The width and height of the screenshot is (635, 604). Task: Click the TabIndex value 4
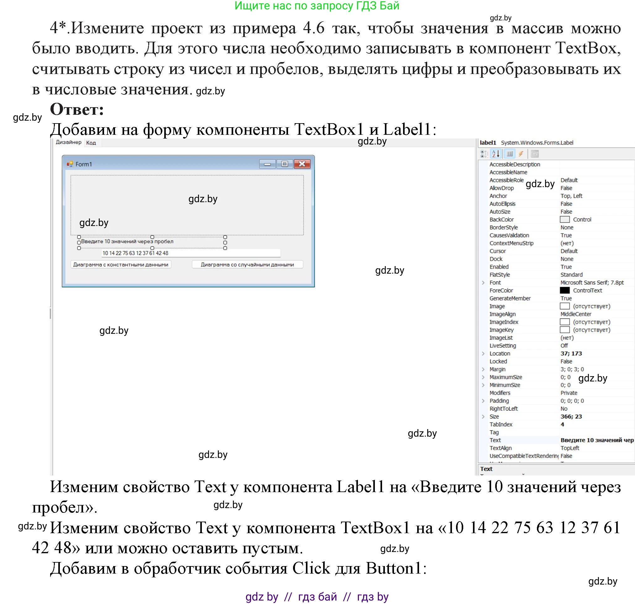click(x=562, y=424)
